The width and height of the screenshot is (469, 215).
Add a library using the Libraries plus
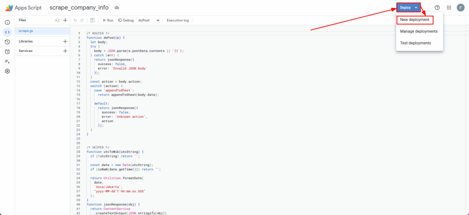click(65, 41)
